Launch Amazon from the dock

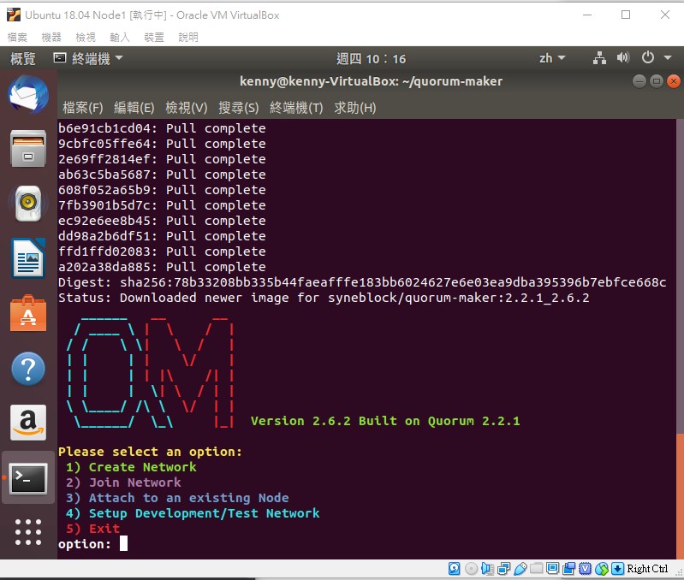28,423
